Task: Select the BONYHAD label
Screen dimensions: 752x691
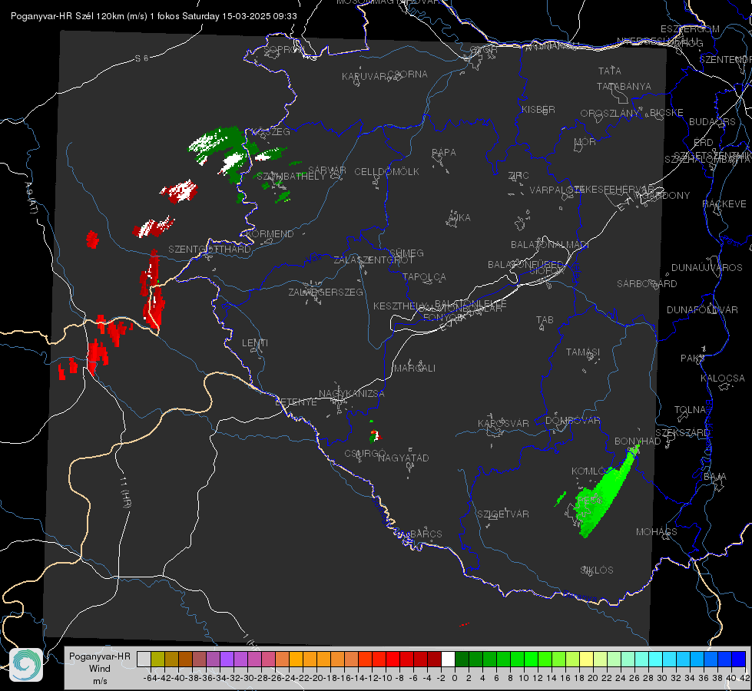Action: pyautogui.click(x=638, y=441)
